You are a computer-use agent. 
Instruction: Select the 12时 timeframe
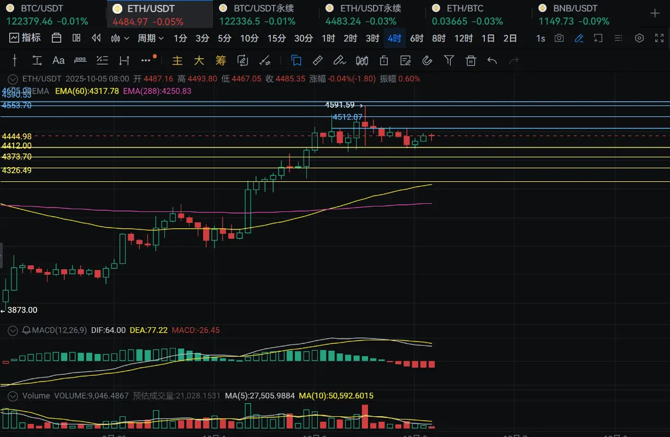coord(464,38)
